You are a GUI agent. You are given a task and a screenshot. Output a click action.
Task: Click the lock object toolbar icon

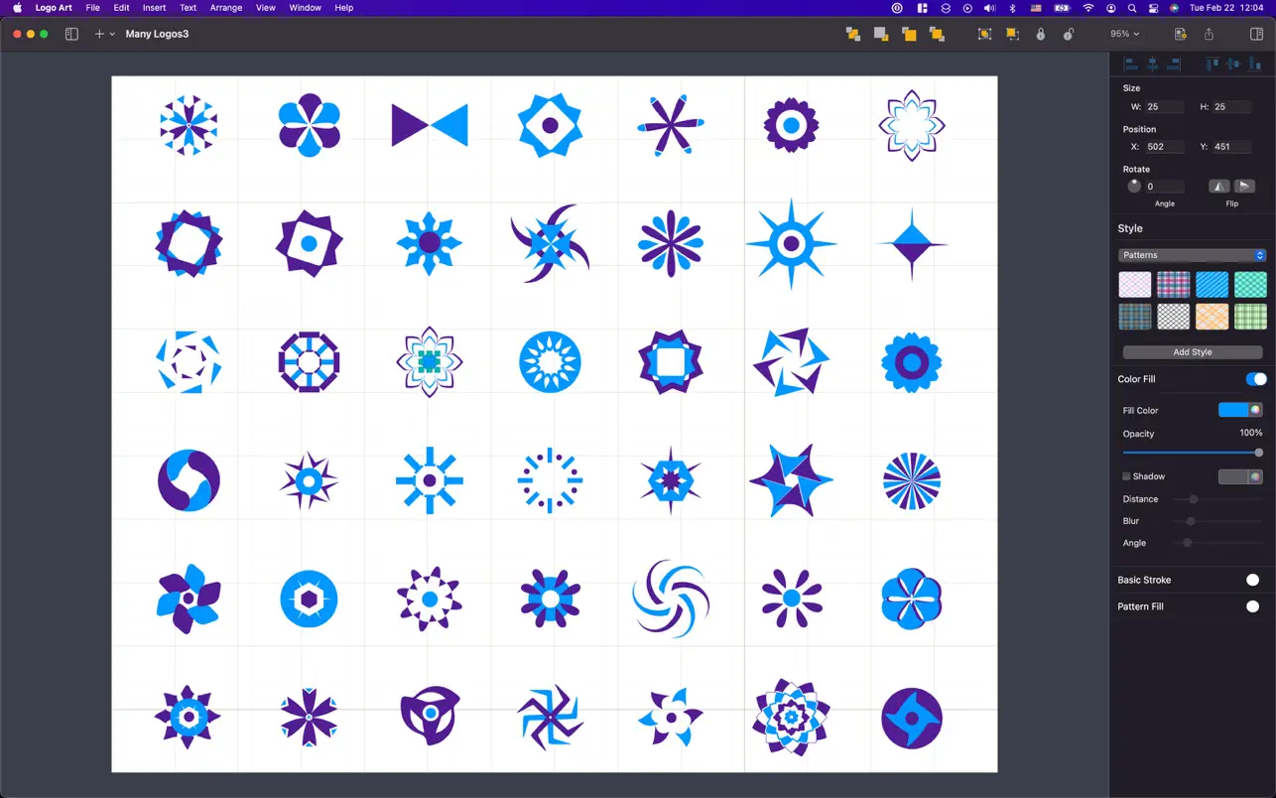[1040, 34]
